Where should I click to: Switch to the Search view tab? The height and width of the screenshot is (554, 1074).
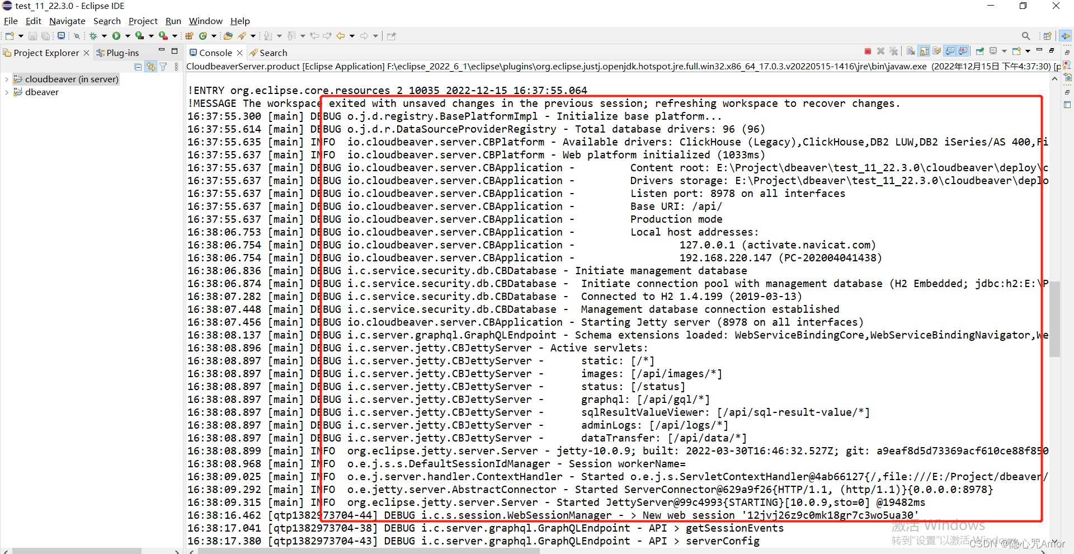click(x=268, y=53)
